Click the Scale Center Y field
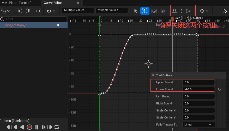The height and width of the screenshot is (131, 229). tap(198, 117)
